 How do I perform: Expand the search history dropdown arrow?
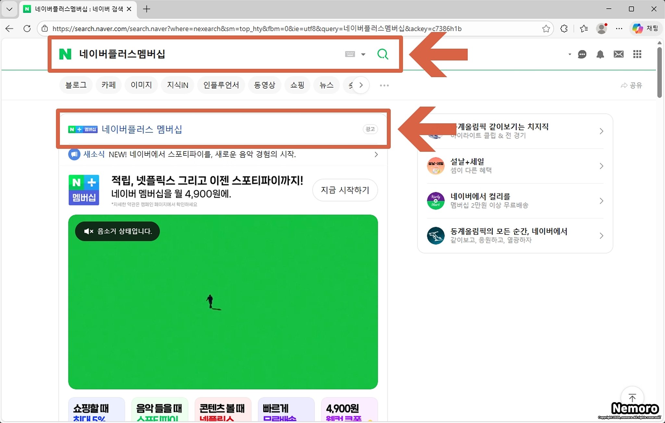[363, 54]
